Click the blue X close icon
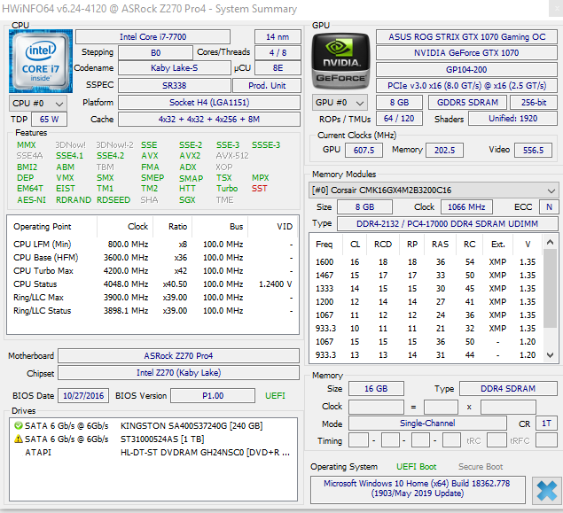 click(547, 490)
